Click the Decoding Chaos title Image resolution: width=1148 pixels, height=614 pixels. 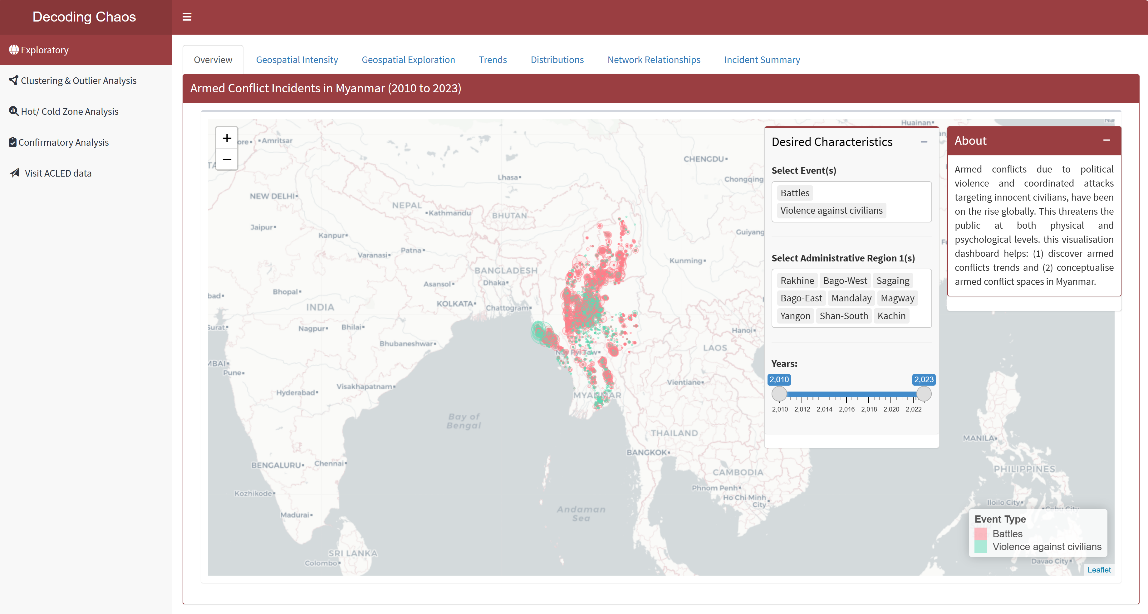[84, 17]
